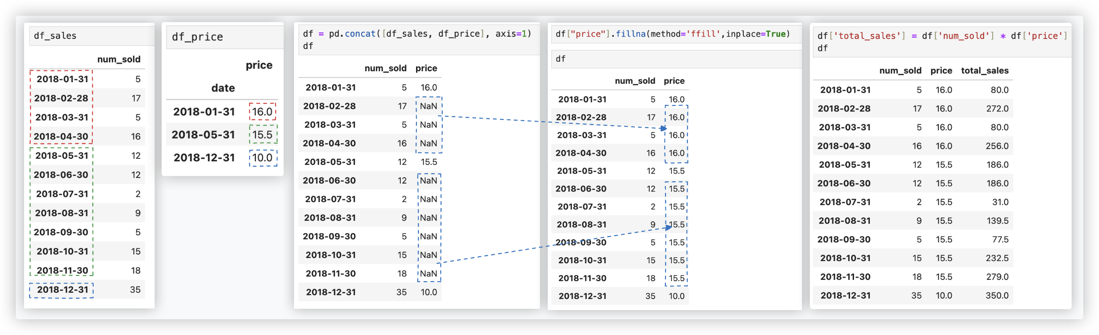Click the date index label in df_price table
This screenshot has height=335, width=1099.
[223, 88]
